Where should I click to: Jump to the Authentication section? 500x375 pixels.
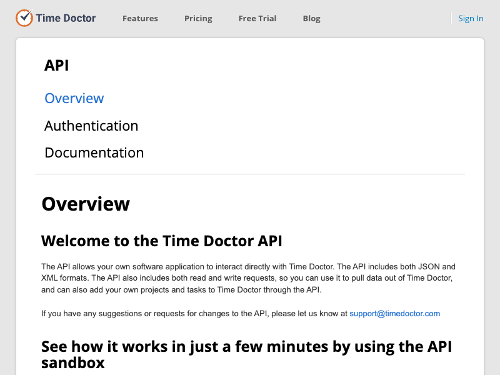point(91,126)
